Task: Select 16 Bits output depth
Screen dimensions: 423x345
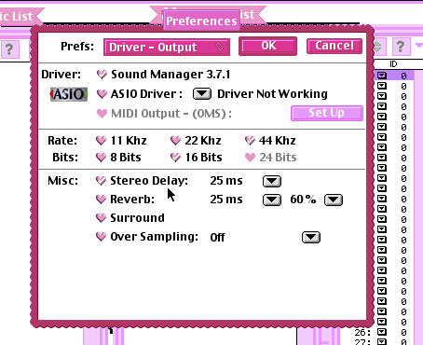Action: pyautogui.click(x=175, y=158)
